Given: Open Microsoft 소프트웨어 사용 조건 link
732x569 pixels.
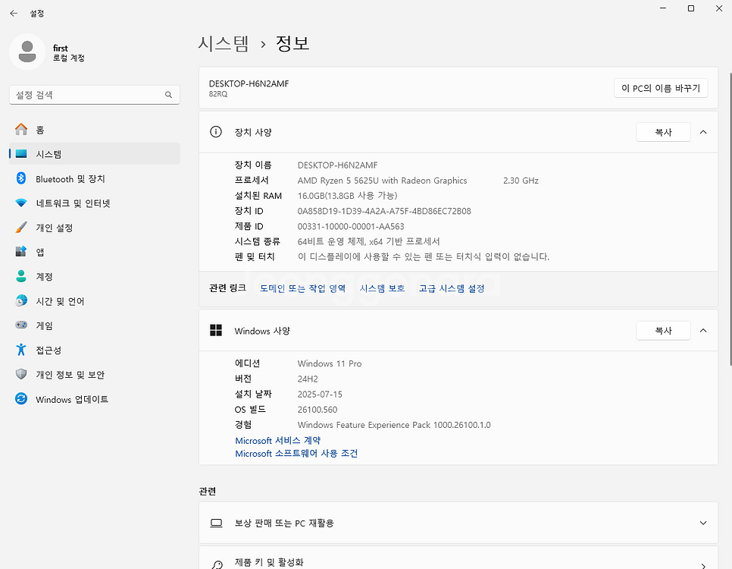Looking at the screenshot, I should click(296, 454).
